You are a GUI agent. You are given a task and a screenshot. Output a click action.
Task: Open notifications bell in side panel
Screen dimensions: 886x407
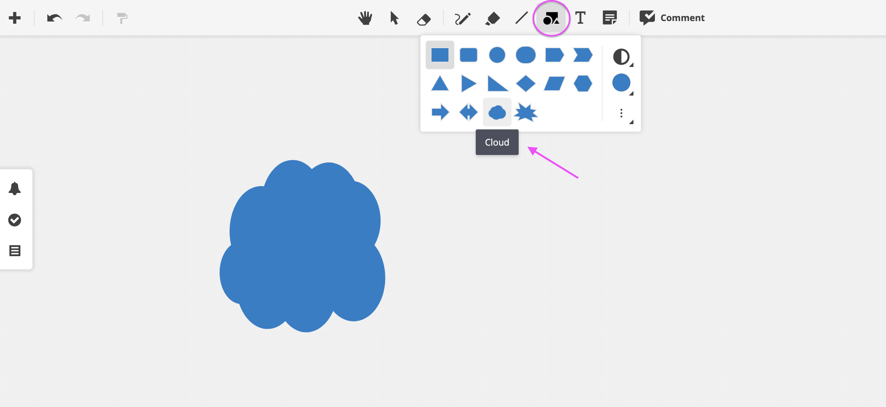(x=15, y=188)
